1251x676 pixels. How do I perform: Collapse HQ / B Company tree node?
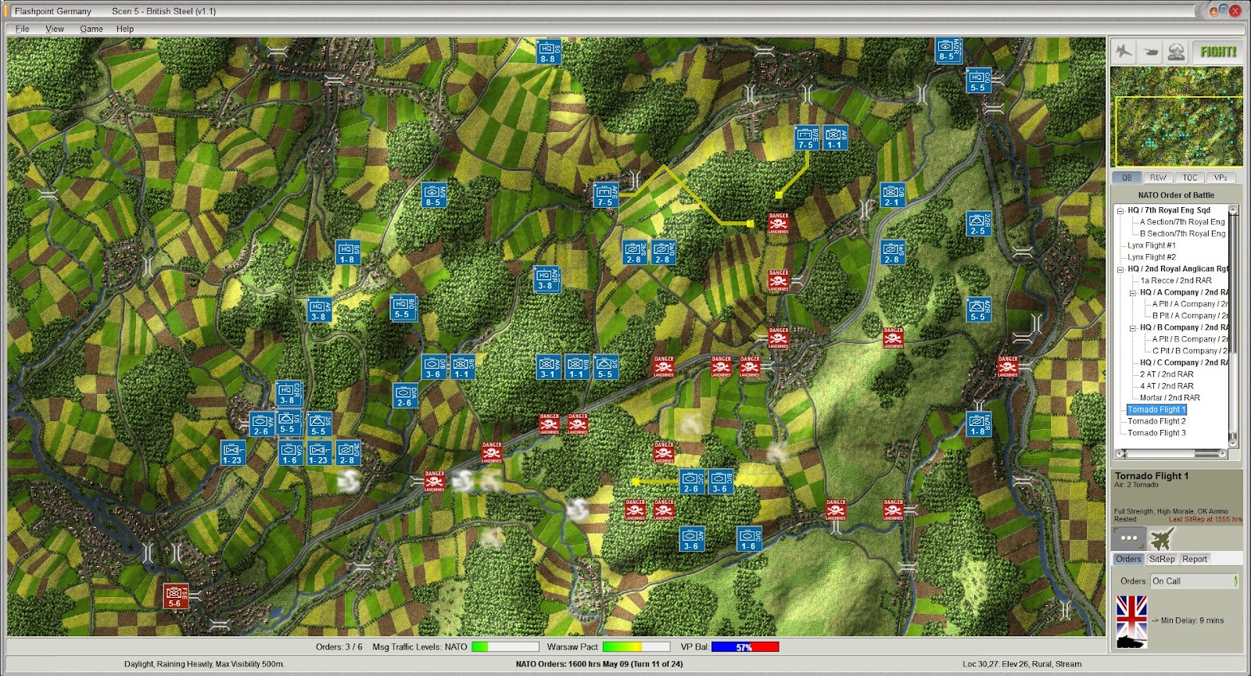pyautogui.click(x=1133, y=327)
